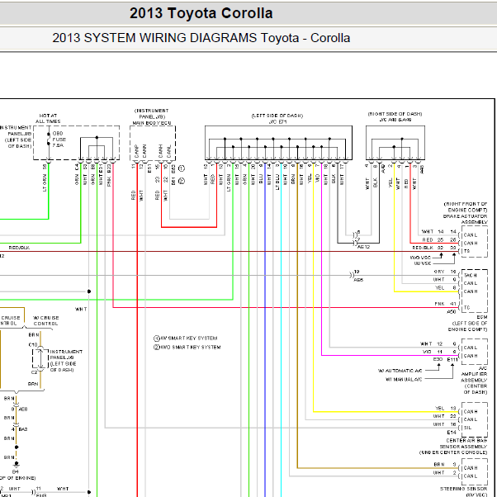
Task: Click the "W/ MANUAL A/C" note
Action: coord(404,380)
